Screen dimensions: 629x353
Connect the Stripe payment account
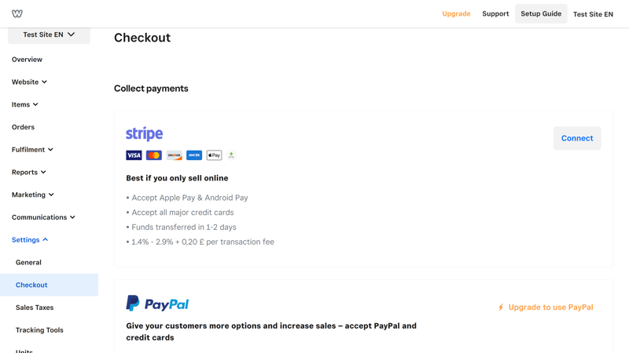pos(577,138)
